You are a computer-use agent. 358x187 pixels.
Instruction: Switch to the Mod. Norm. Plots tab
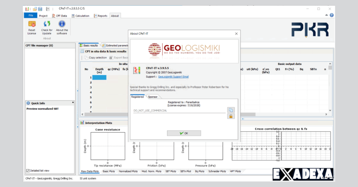(151, 171)
